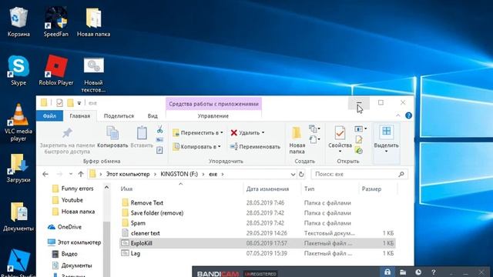Click the Back arrow in Explorer

45,174
